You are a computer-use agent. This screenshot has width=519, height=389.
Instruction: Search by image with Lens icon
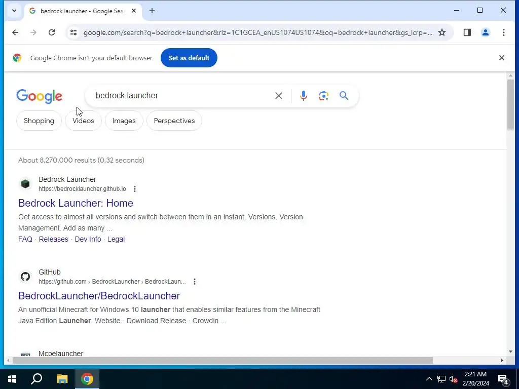point(323,96)
